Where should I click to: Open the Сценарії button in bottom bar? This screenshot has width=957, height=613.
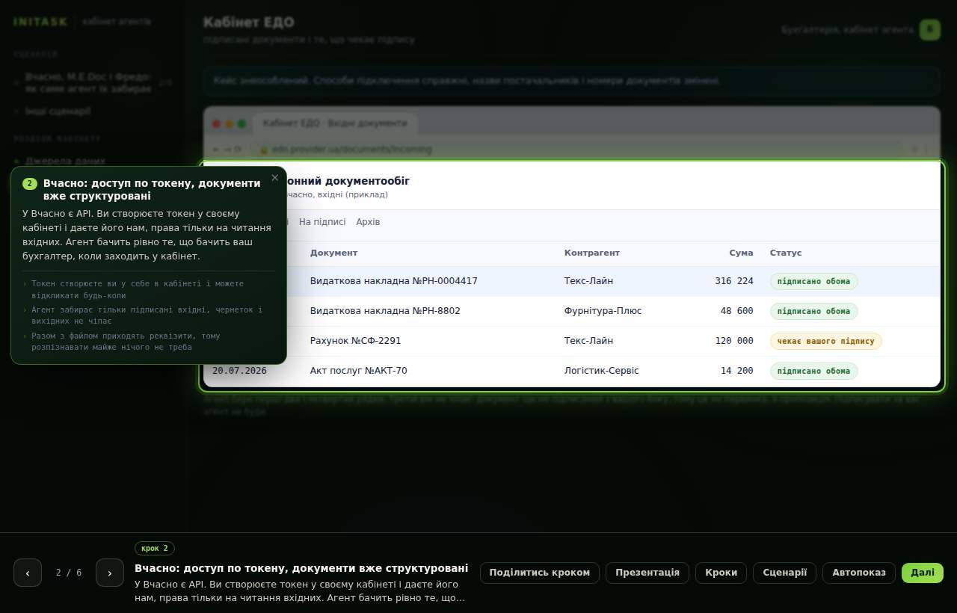785,573
